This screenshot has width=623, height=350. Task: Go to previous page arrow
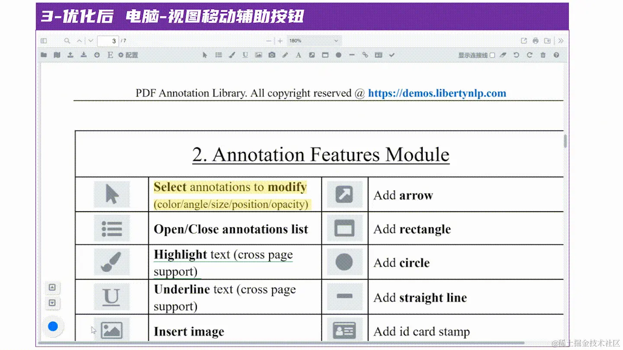click(80, 41)
